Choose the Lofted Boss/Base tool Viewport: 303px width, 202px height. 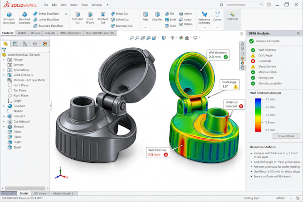click(x=46, y=20)
